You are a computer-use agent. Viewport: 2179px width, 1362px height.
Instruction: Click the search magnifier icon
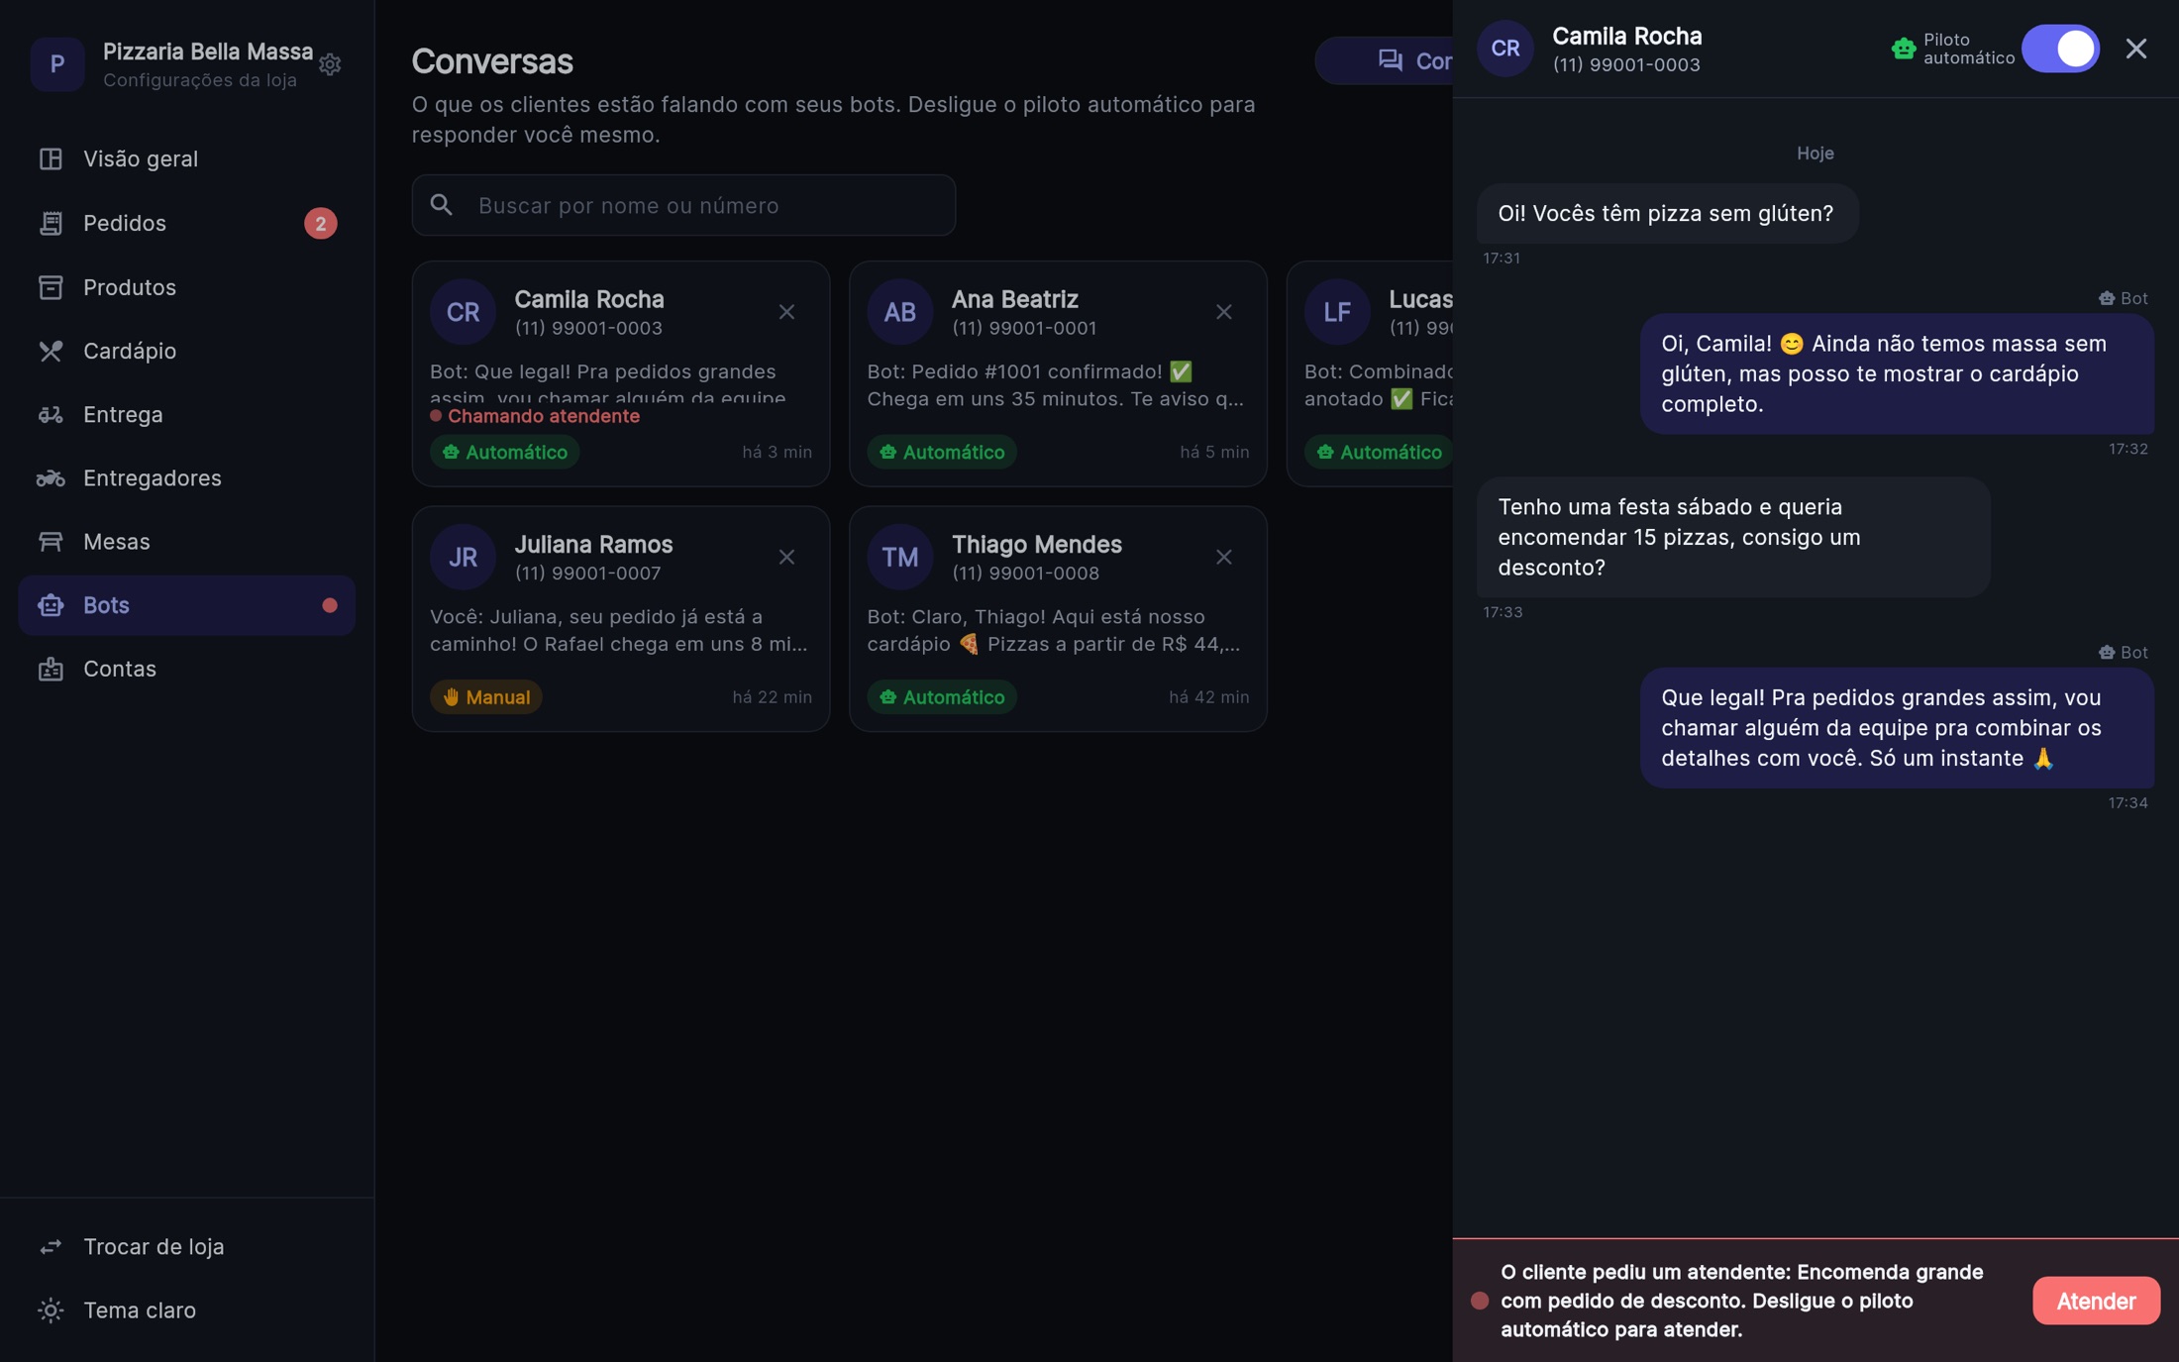[442, 205]
